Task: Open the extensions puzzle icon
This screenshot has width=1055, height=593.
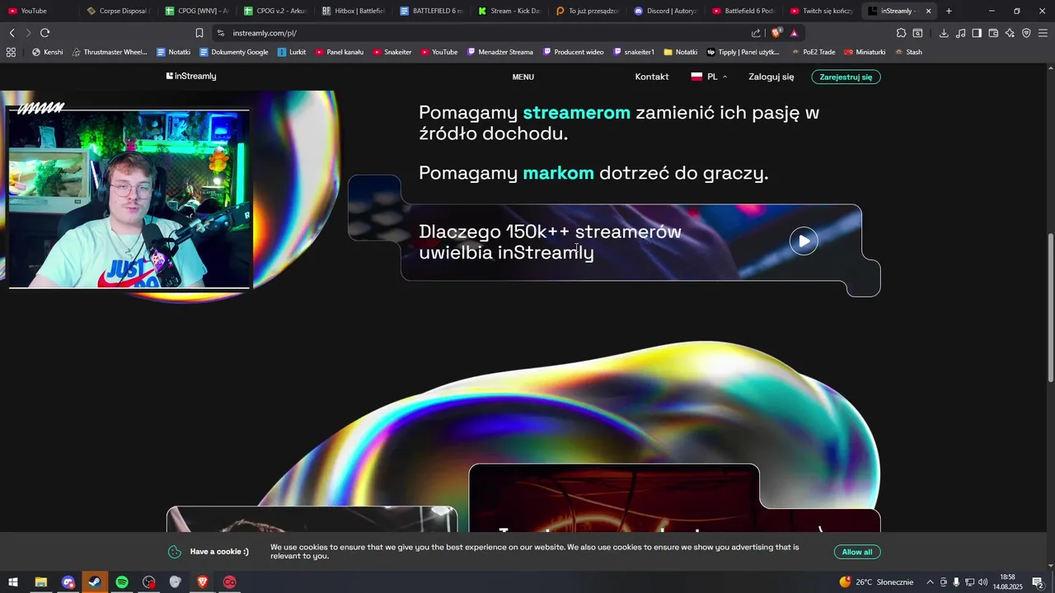Action: pyautogui.click(x=901, y=33)
